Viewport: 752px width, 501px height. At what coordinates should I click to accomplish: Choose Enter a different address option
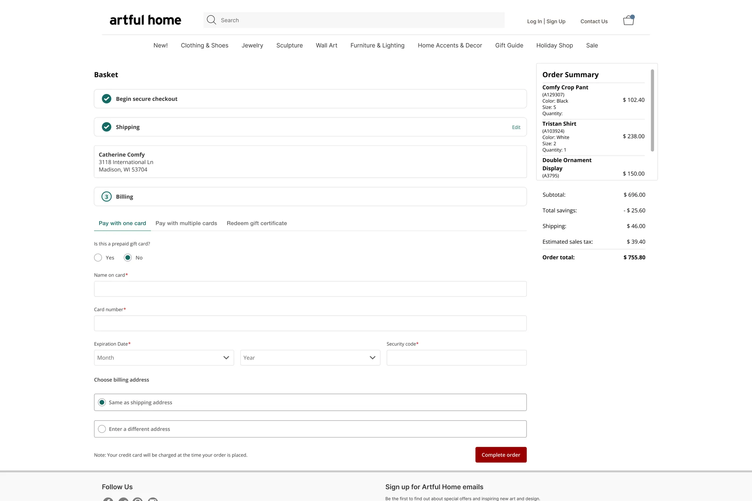[102, 429]
